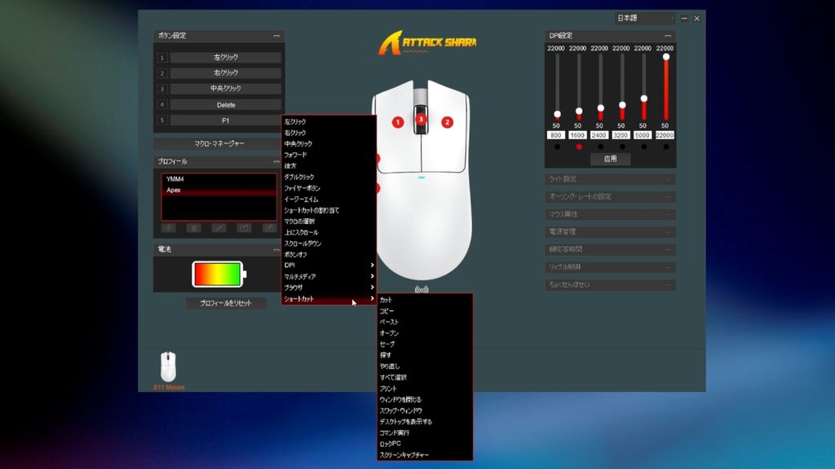Expand the リップル制御 section
Viewport: 835px width, 469px height.
pyautogui.click(x=610, y=267)
